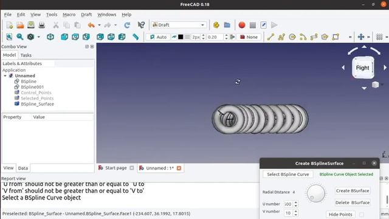The height and width of the screenshot is (219, 389).
Task: Open the File menu
Action: point(8,15)
